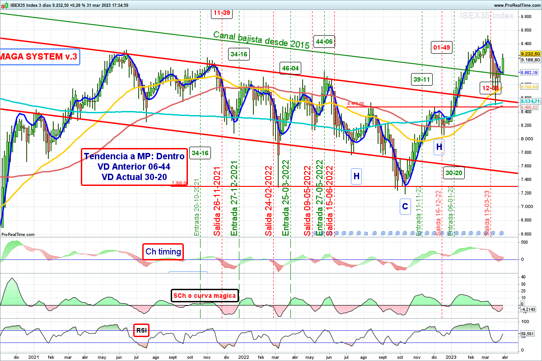
Task: Click the 2021 year label on time axis
Action: click(x=33, y=357)
